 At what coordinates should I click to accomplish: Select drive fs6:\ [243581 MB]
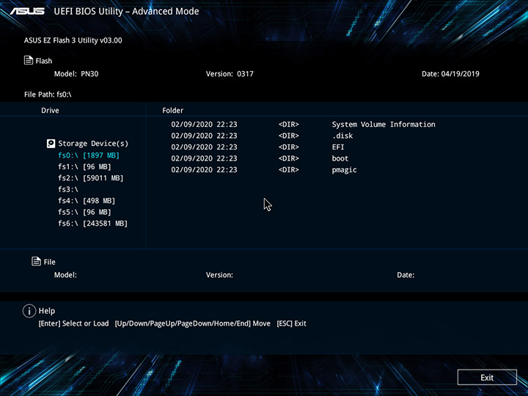[92, 223]
